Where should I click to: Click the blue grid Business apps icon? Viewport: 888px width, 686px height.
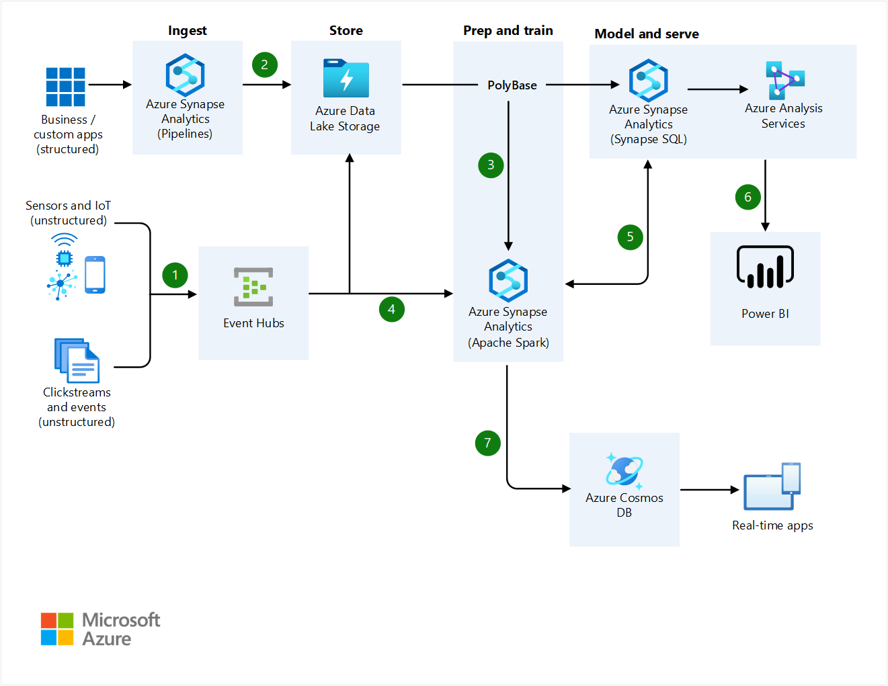[x=65, y=87]
